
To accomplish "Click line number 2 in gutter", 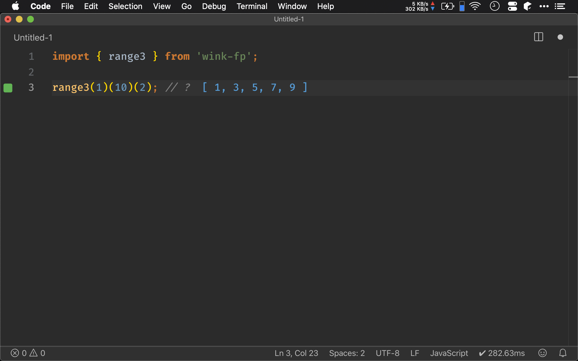I will coord(31,72).
